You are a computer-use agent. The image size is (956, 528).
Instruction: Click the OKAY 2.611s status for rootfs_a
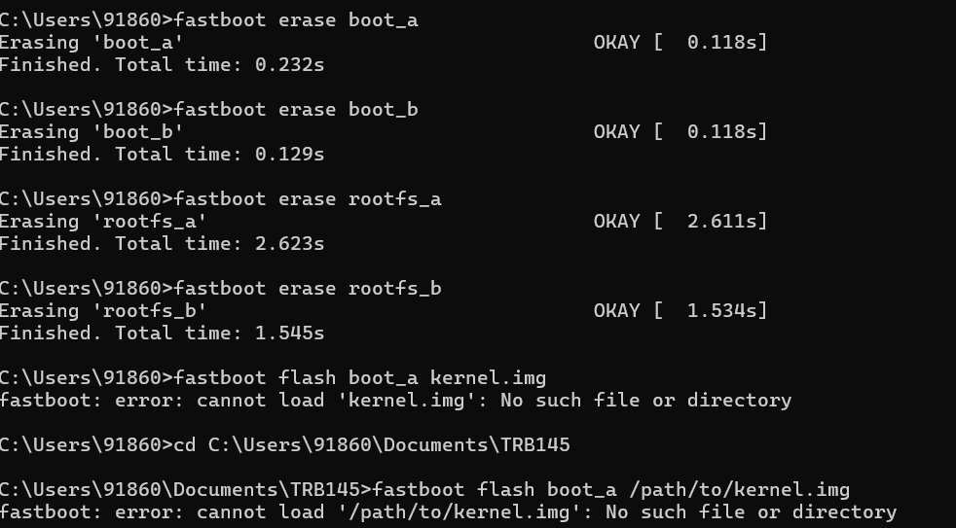pyautogui.click(x=680, y=222)
